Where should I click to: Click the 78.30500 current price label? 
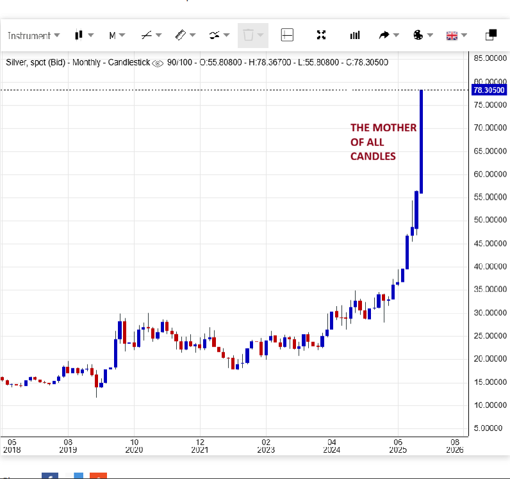click(x=489, y=90)
